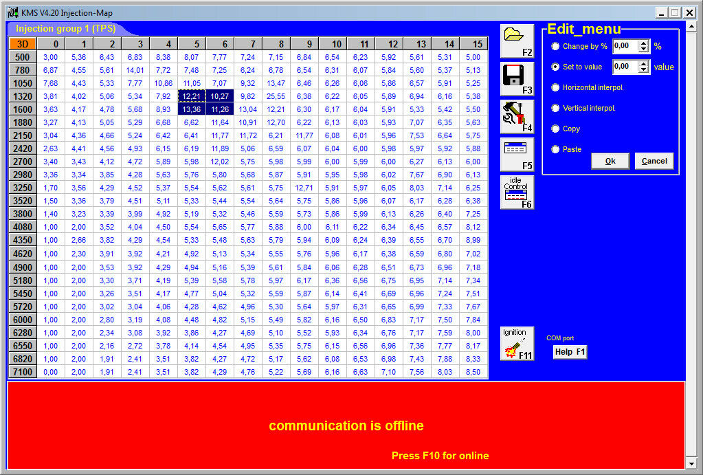Select column header 15
Screen dimensions: 703x475
(x=473, y=44)
